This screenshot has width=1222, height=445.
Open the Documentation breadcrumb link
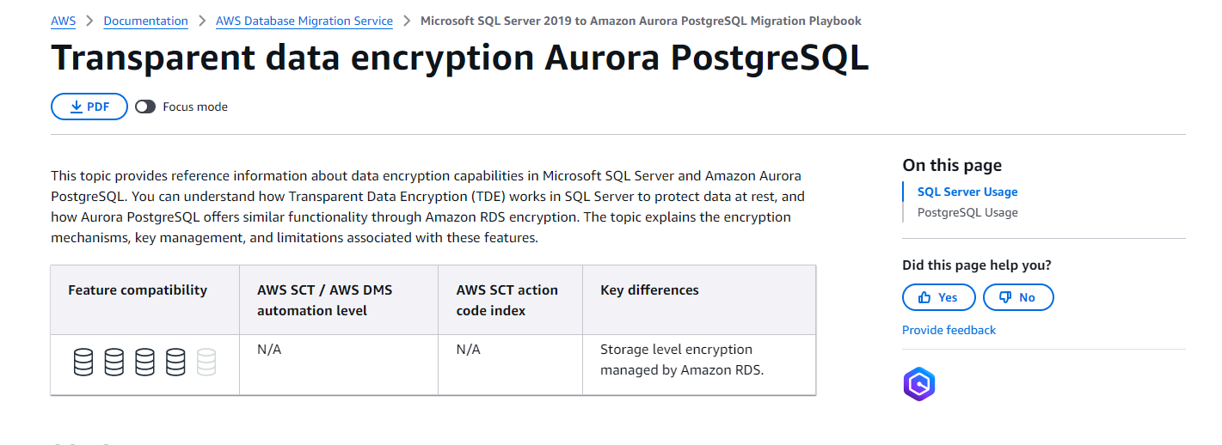[145, 21]
